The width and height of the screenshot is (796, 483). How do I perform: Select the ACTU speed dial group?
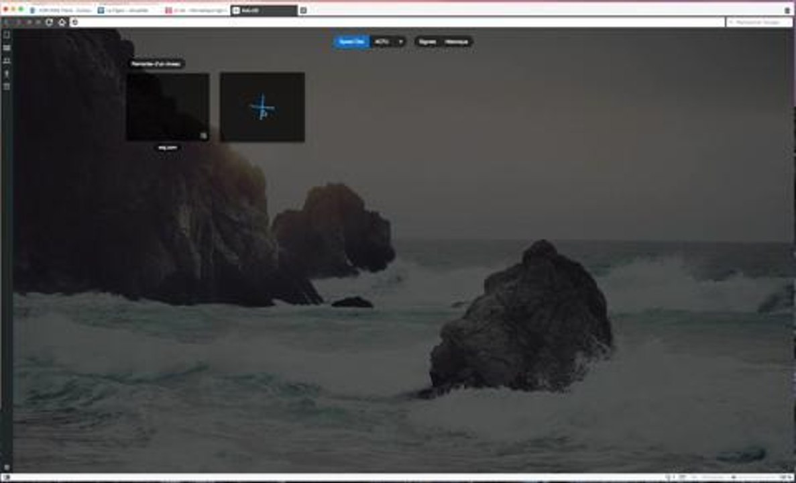[x=382, y=42]
